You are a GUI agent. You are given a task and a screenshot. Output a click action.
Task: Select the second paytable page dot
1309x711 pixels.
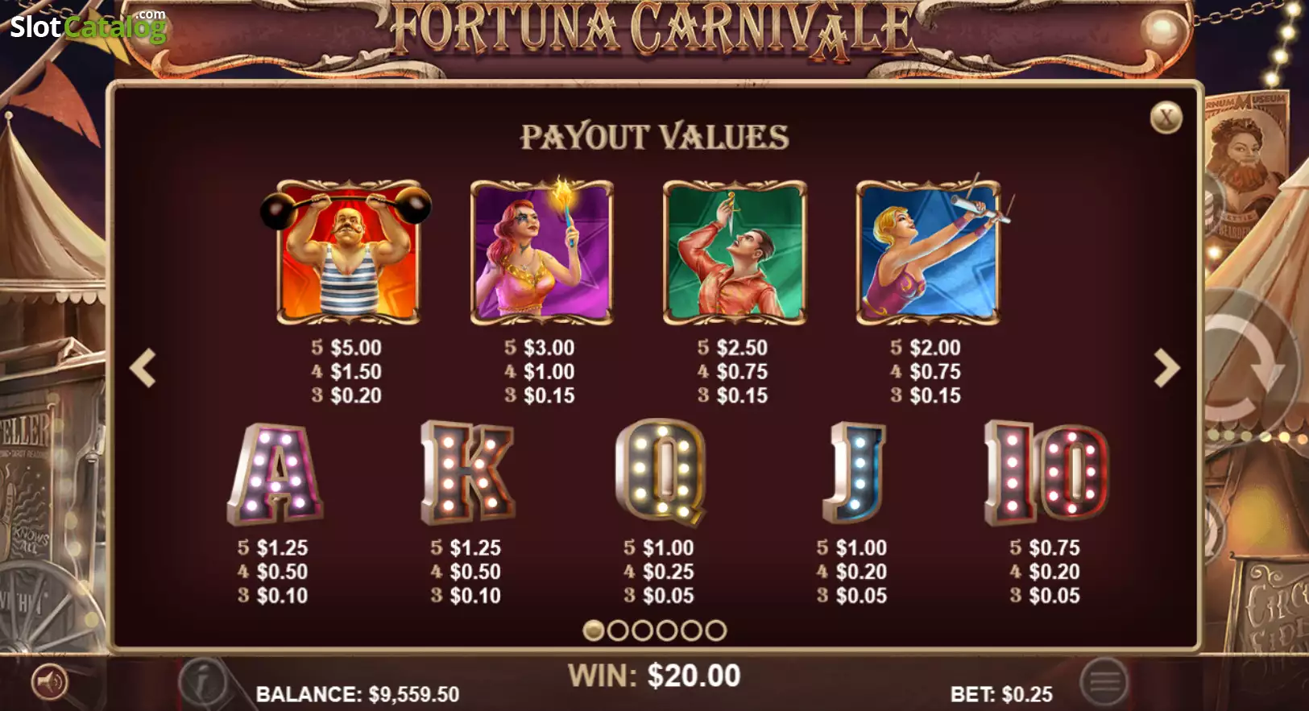click(x=618, y=630)
